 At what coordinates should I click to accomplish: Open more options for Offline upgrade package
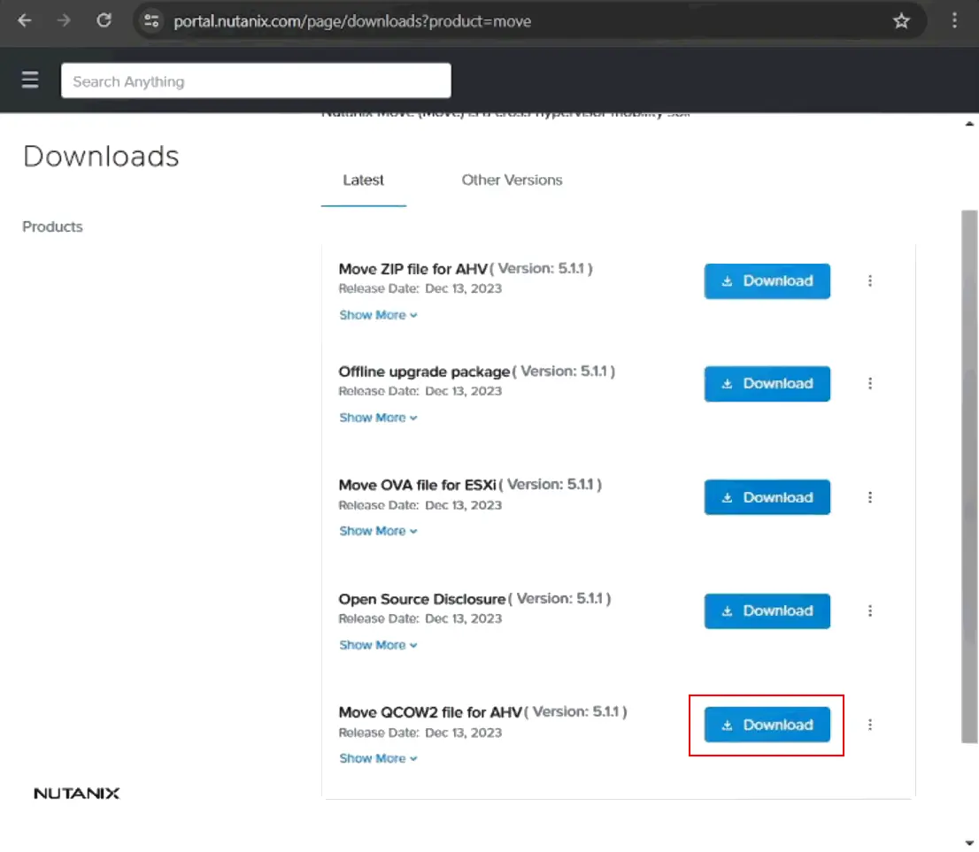[x=870, y=383]
